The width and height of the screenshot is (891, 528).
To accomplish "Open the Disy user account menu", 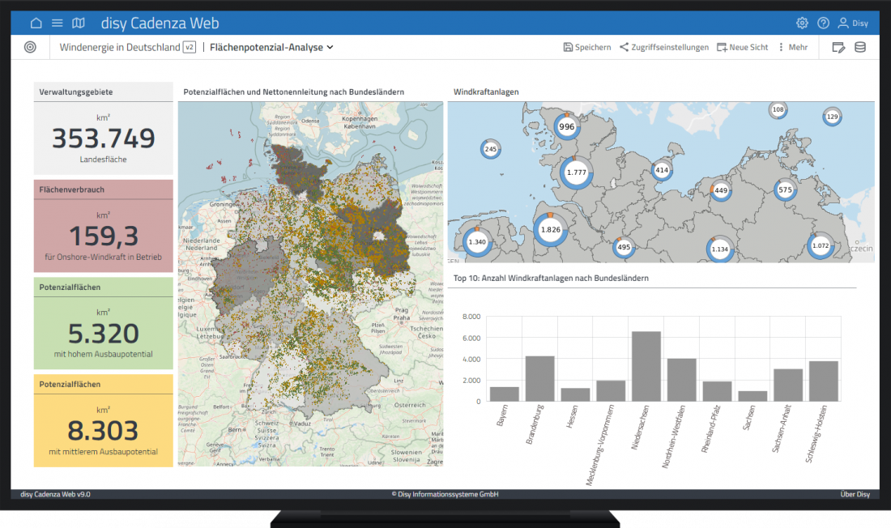I will pos(852,23).
